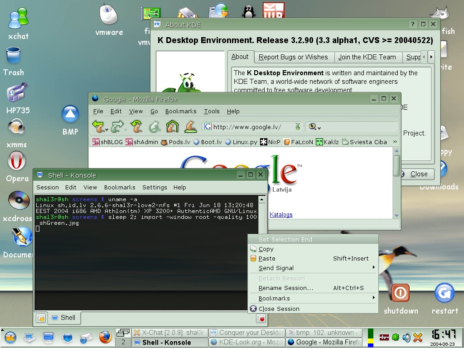Click the Firefox URL address field

coord(251,127)
